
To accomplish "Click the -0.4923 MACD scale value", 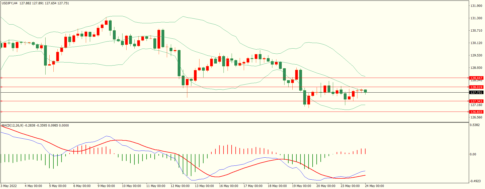I will [475, 181].
